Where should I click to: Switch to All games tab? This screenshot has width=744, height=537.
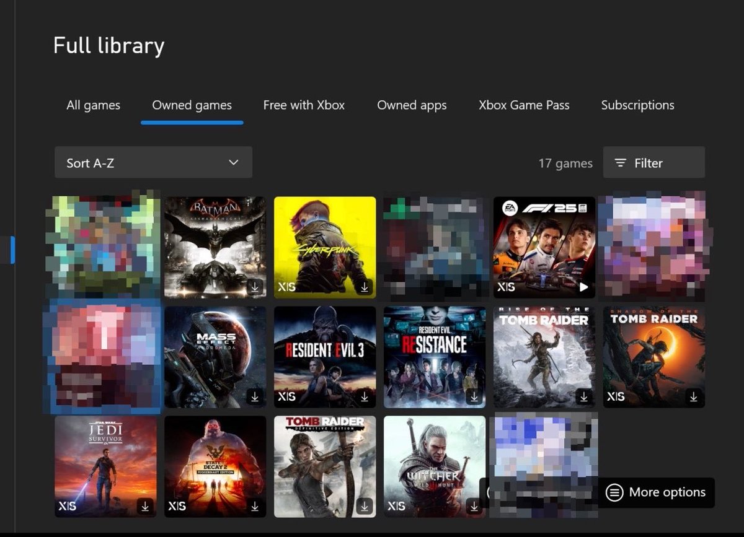click(x=94, y=105)
